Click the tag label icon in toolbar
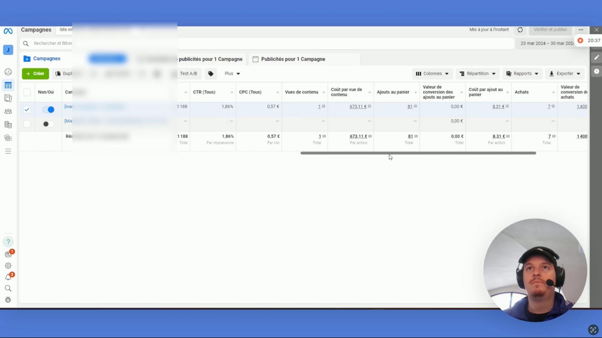Screen dimensions: 602x338 [x=211, y=74]
